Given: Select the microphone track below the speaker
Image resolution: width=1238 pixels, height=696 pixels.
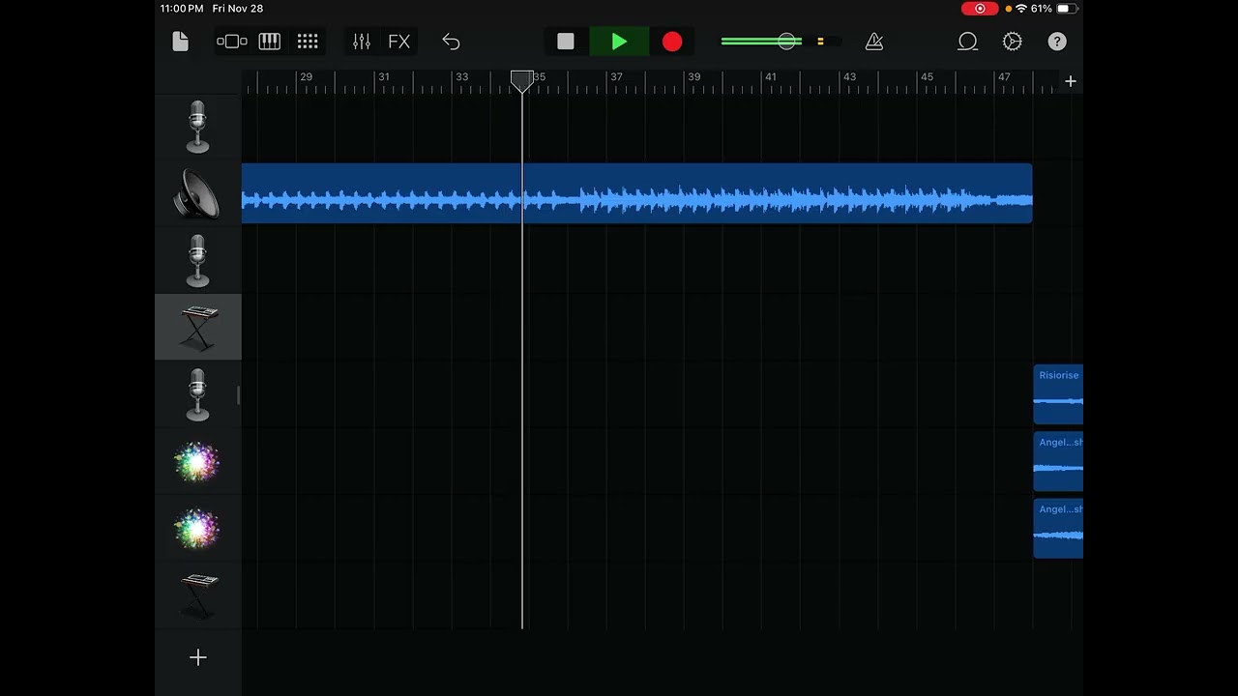Looking at the screenshot, I should 197,261.
